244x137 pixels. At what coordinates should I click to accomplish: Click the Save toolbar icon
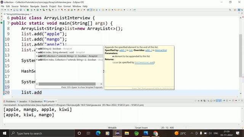tap(14, 10)
